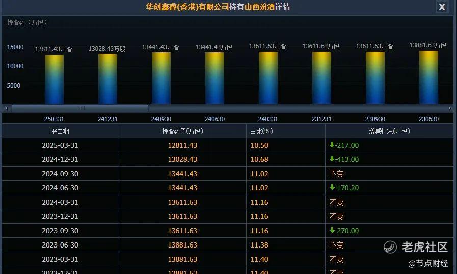Click the 11.02 percentage in the 2024-09-30 row

(259, 174)
